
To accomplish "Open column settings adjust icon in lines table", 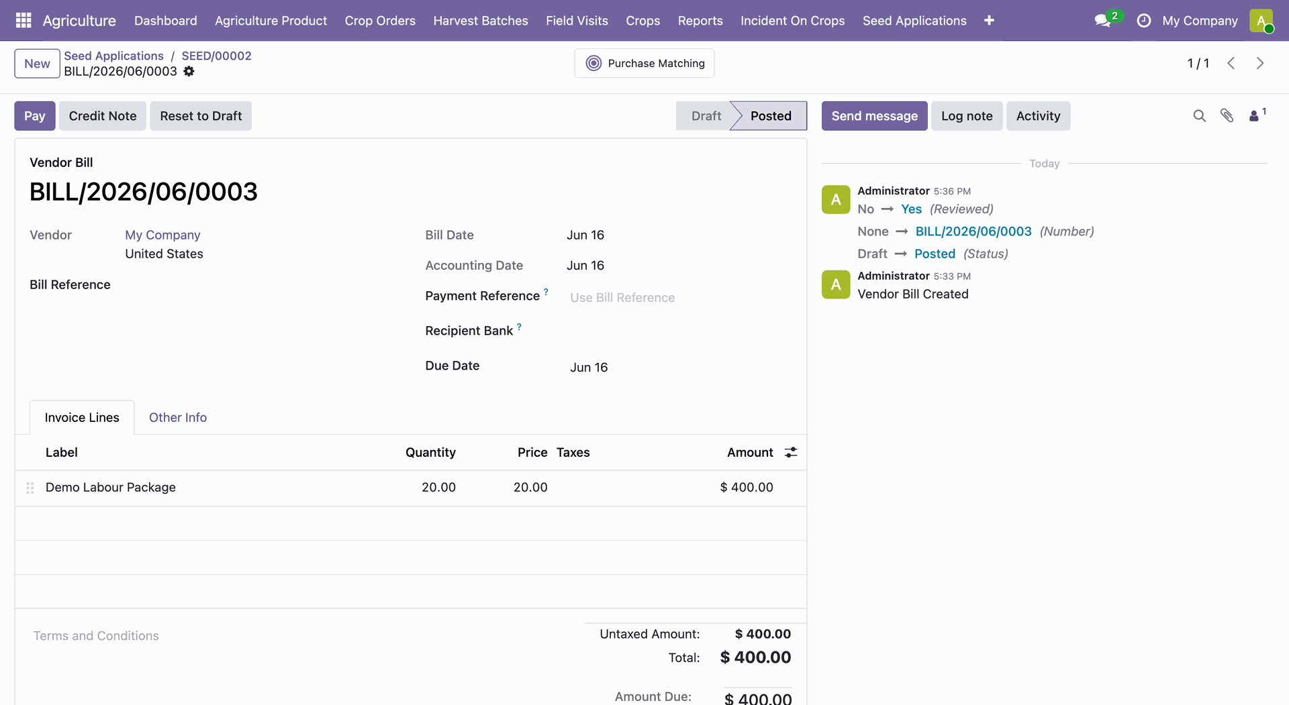I will click(x=791, y=452).
